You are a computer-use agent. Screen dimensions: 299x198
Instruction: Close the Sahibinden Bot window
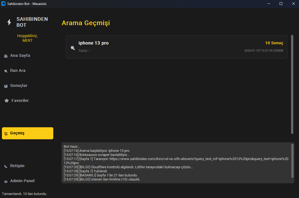point(293,4)
